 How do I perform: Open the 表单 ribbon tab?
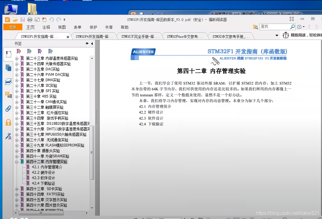click(78, 27)
